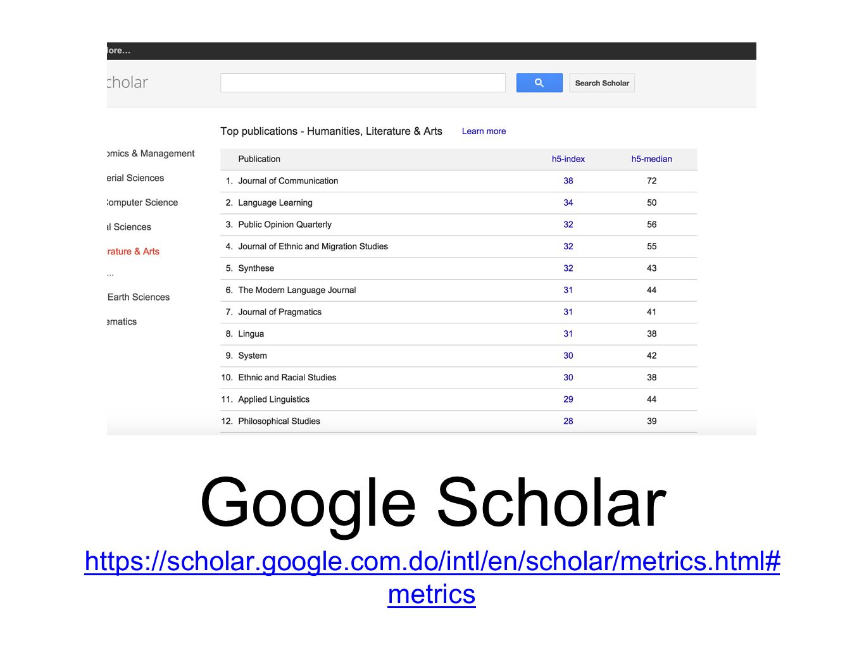864x648 pixels.
Task: Select the Computer Science category in sidebar
Action: tap(142, 202)
